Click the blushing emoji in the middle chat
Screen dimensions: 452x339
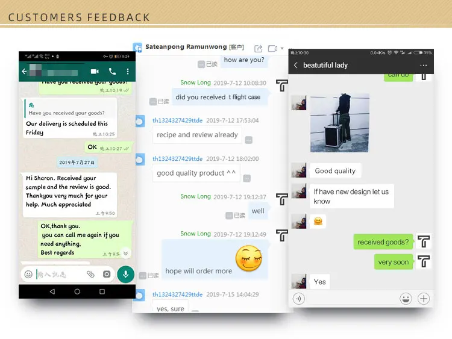pyautogui.click(x=249, y=258)
